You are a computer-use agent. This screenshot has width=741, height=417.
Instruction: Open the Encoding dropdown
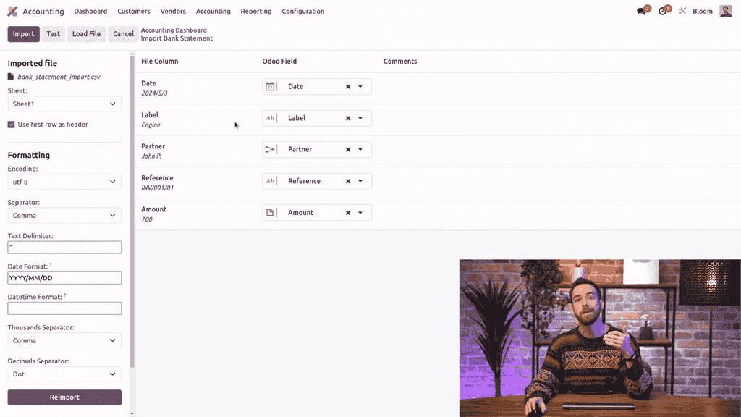pyautogui.click(x=64, y=182)
